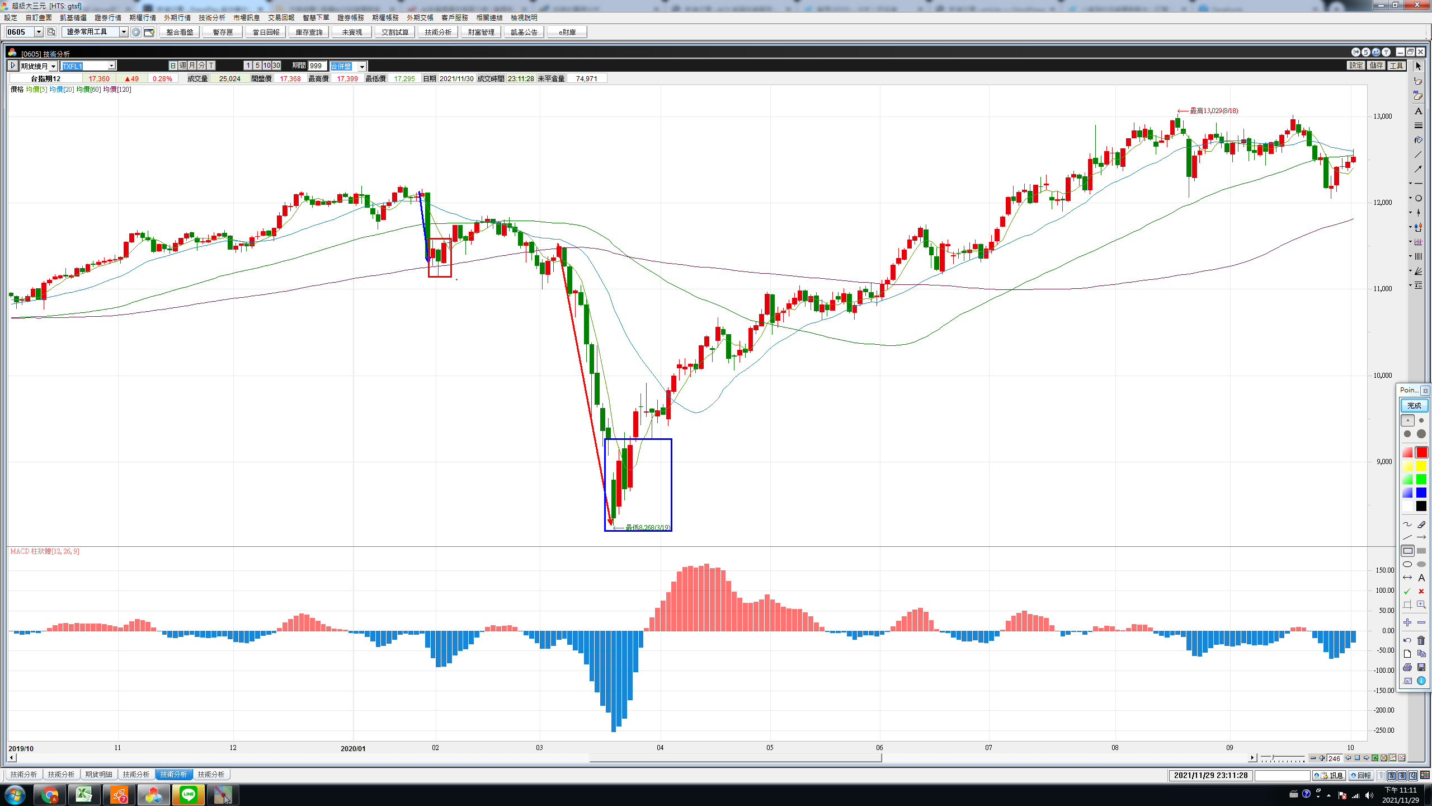Screen dimensions: 1432x806
Task: Click the 庫存查詢 toolbar button
Action: tap(309, 32)
